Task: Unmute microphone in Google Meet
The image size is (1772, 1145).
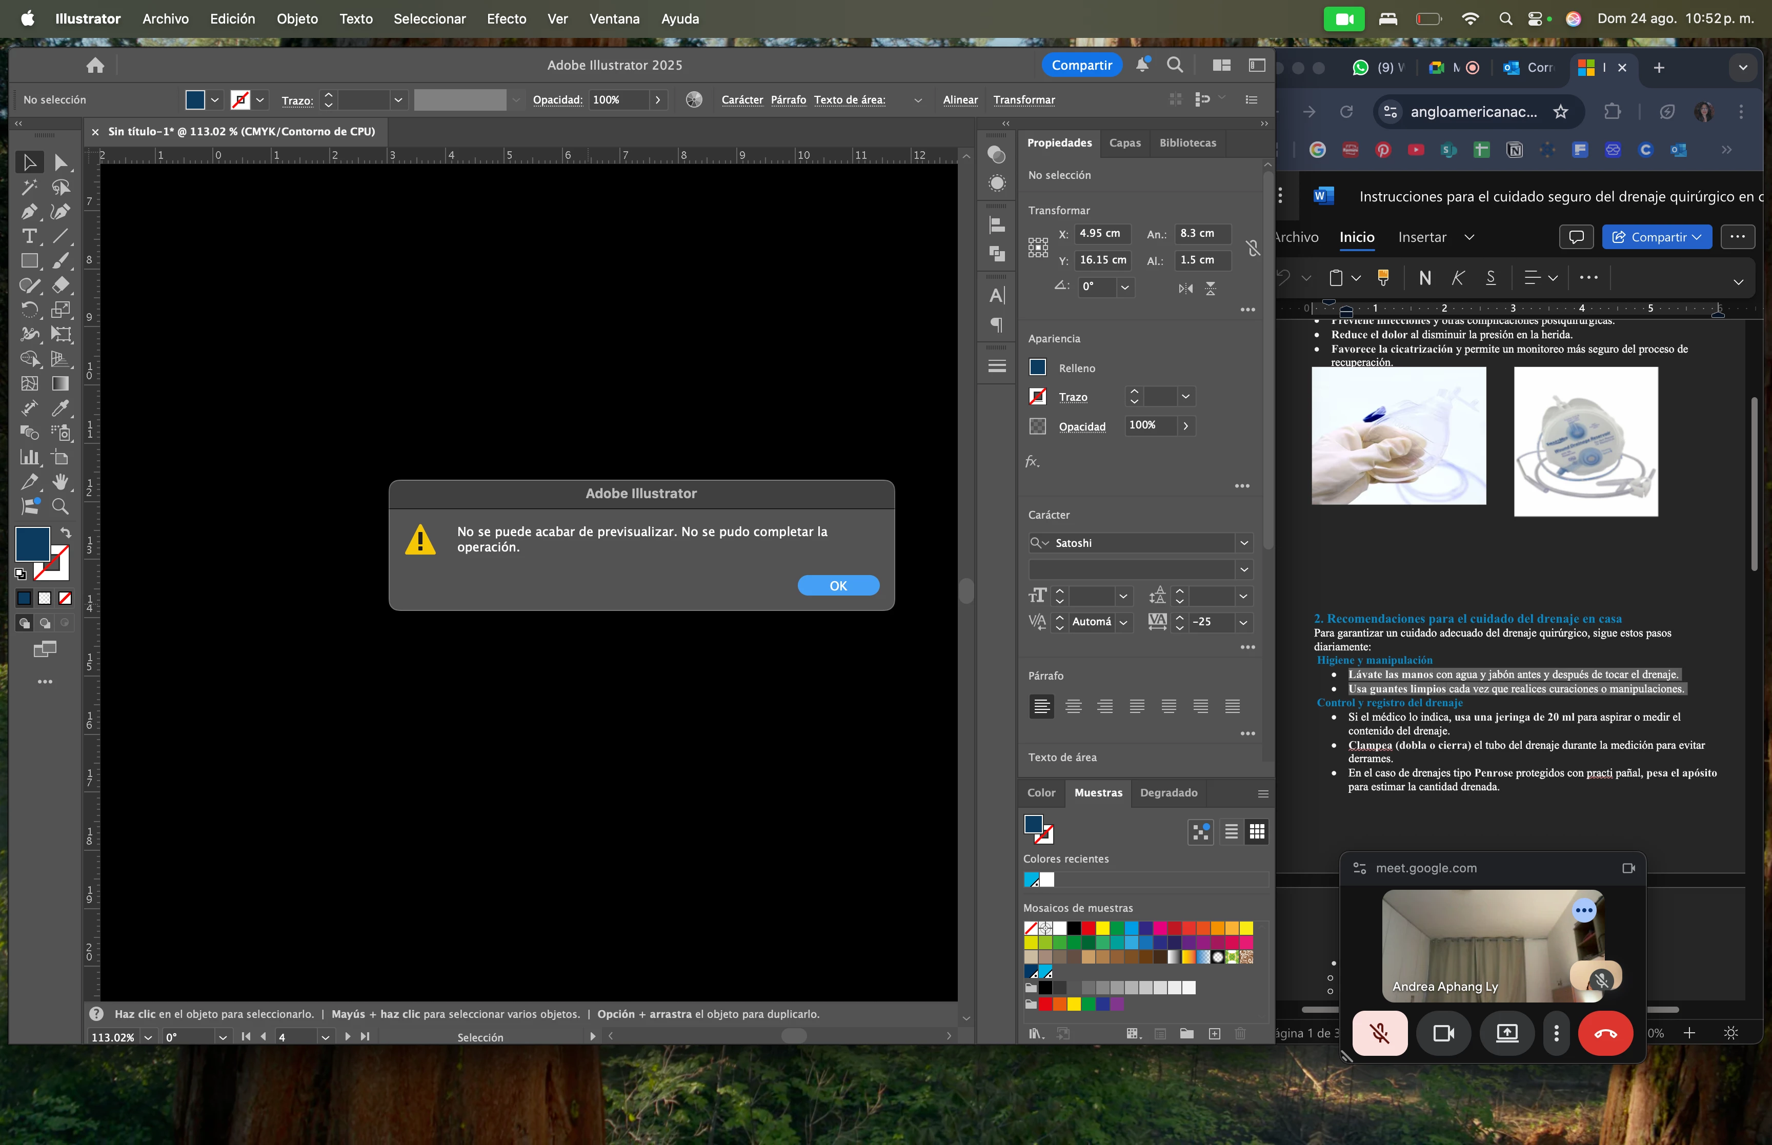Action: [x=1379, y=1033]
